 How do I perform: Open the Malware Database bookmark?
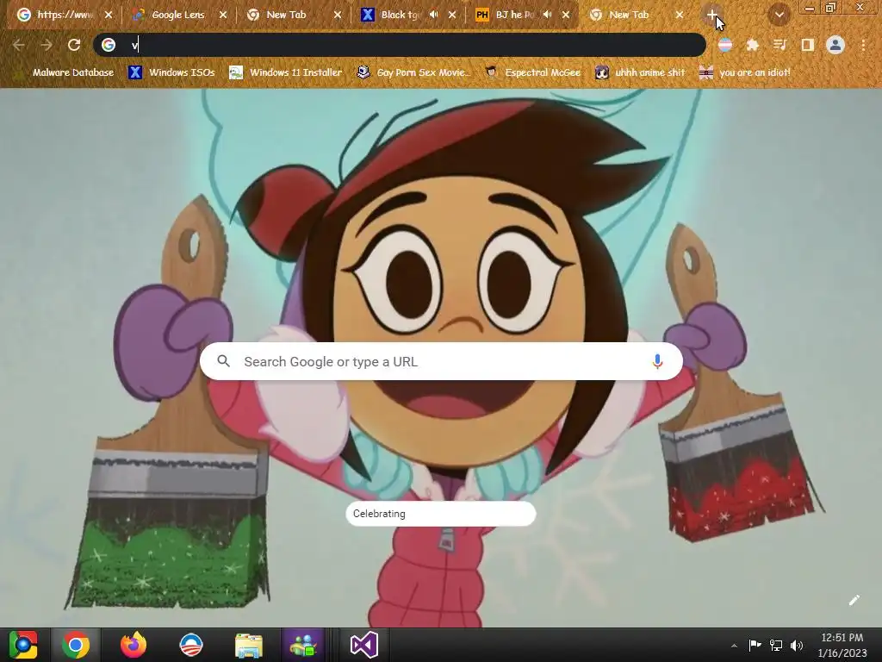(x=65, y=72)
